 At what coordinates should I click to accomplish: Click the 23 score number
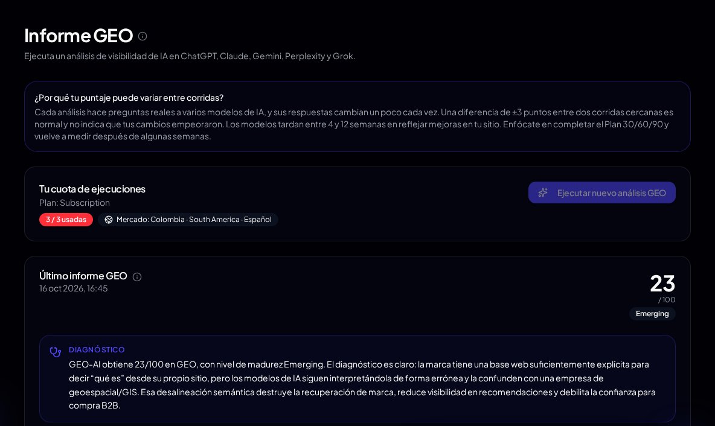pos(662,284)
